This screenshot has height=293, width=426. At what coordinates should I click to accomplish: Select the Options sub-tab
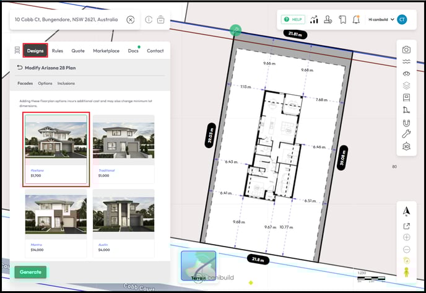coord(45,84)
